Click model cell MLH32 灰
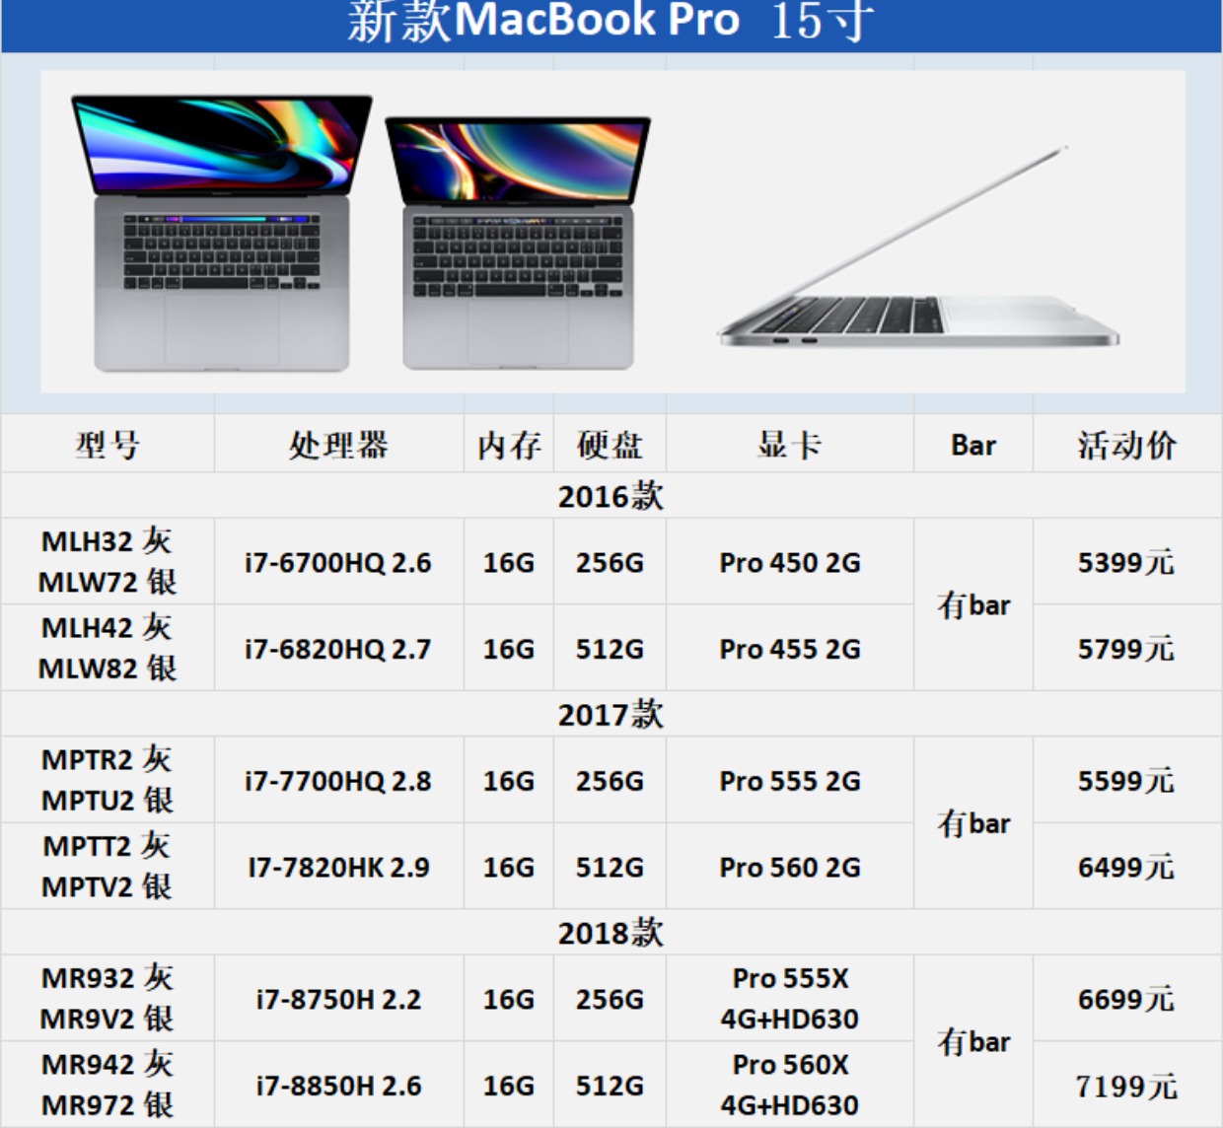This screenshot has height=1128, width=1223. click(x=107, y=541)
